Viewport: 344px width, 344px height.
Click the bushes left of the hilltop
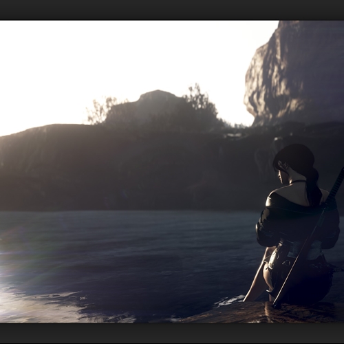coord(101,110)
